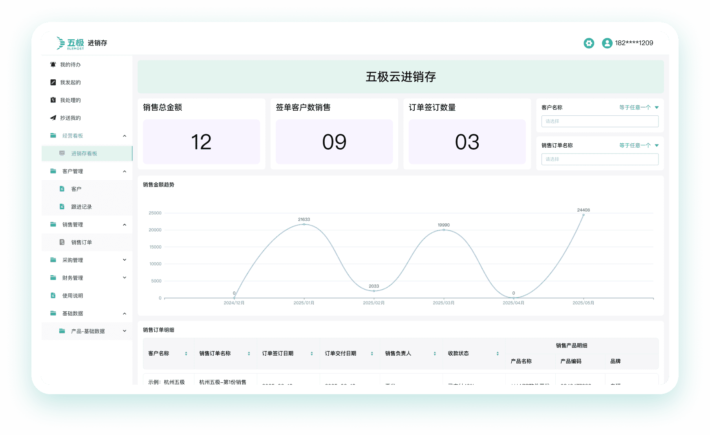710x435 pixels.
Task: Click the folder icon beside 客户管理
Action: click(53, 171)
